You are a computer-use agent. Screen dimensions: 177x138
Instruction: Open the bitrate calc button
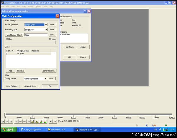click(53, 35)
